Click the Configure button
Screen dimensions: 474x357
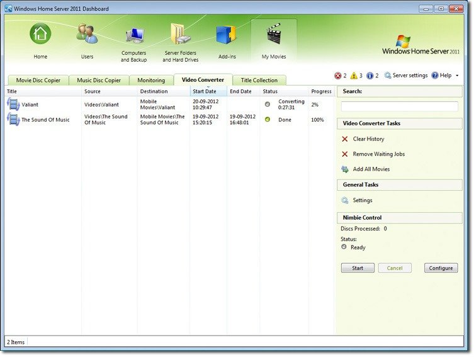pyautogui.click(x=441, y=268)
